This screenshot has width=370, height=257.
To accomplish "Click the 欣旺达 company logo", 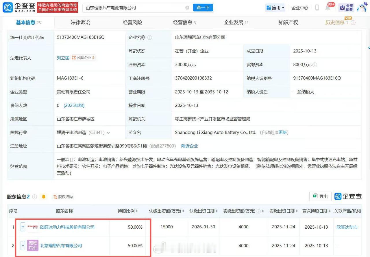I will point(33,227).
